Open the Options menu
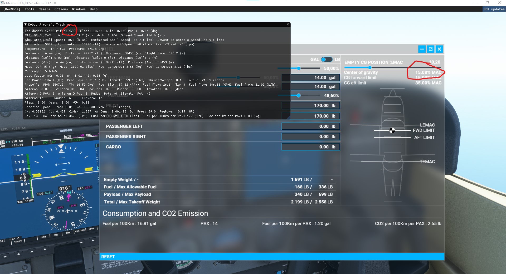The height and width of the screenshot is (274, 506). click(x=61, y=9)
